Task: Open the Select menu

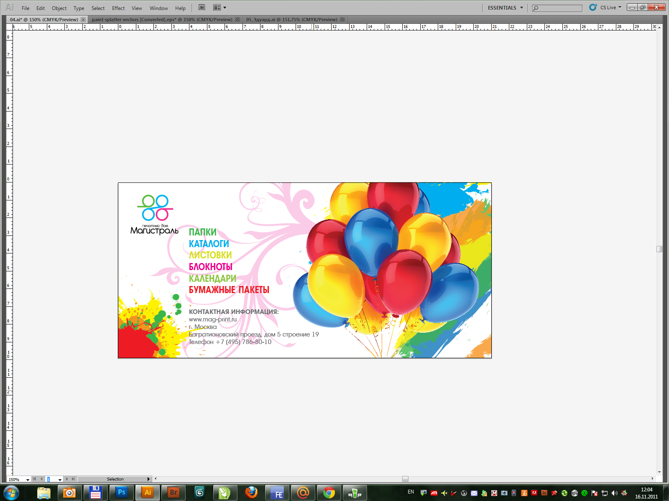Action: (x=98, y=8)
